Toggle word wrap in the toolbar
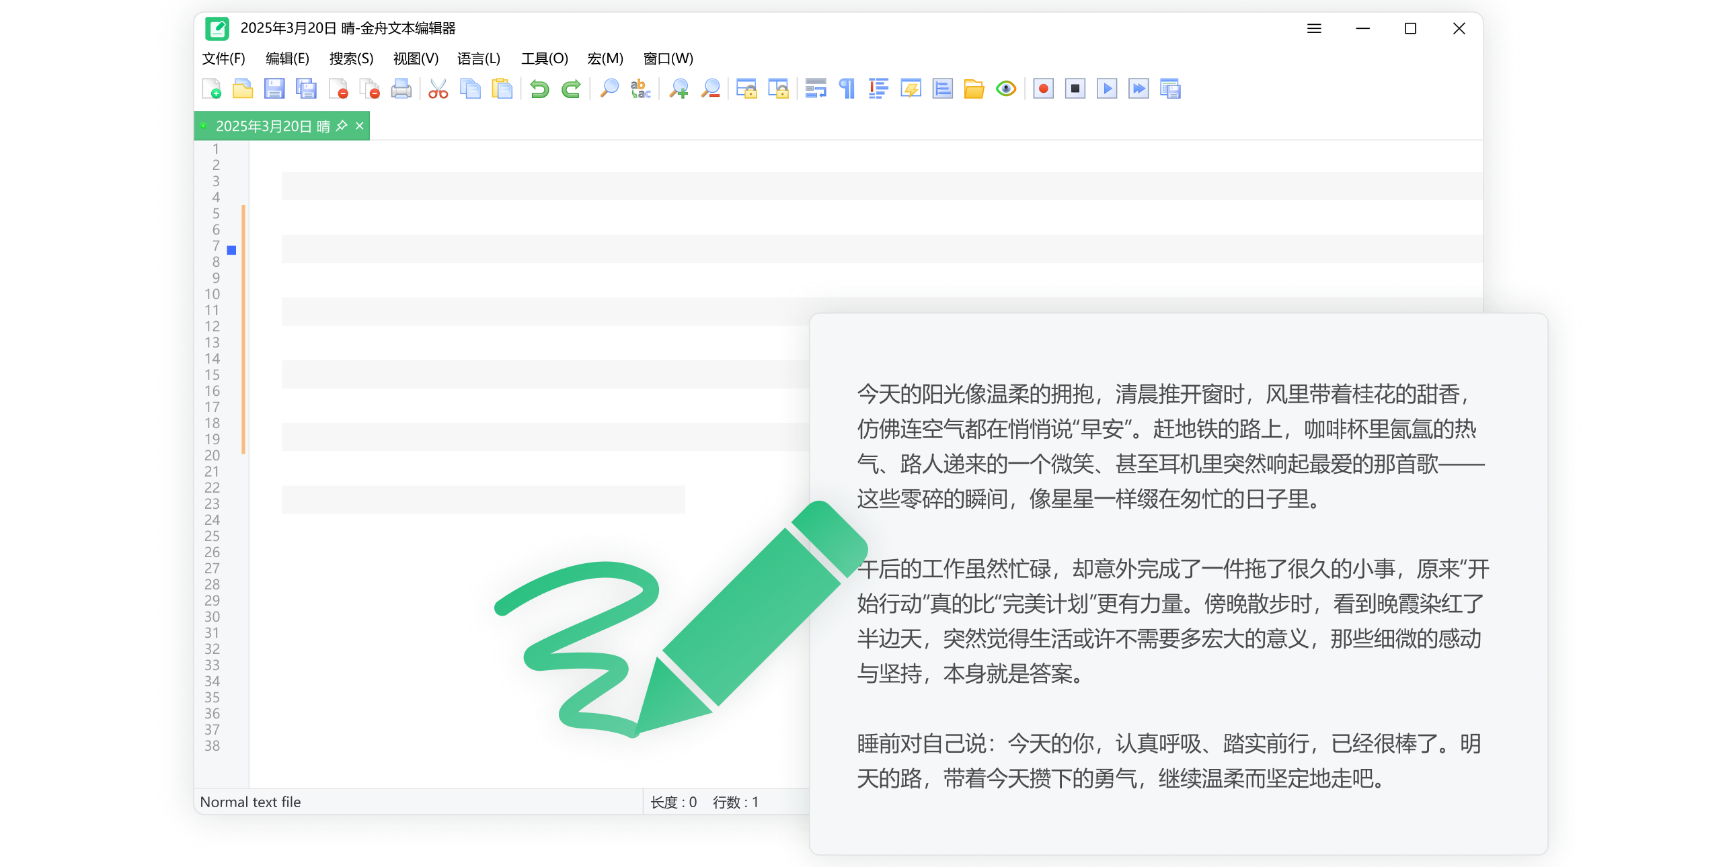 (816, 89)
